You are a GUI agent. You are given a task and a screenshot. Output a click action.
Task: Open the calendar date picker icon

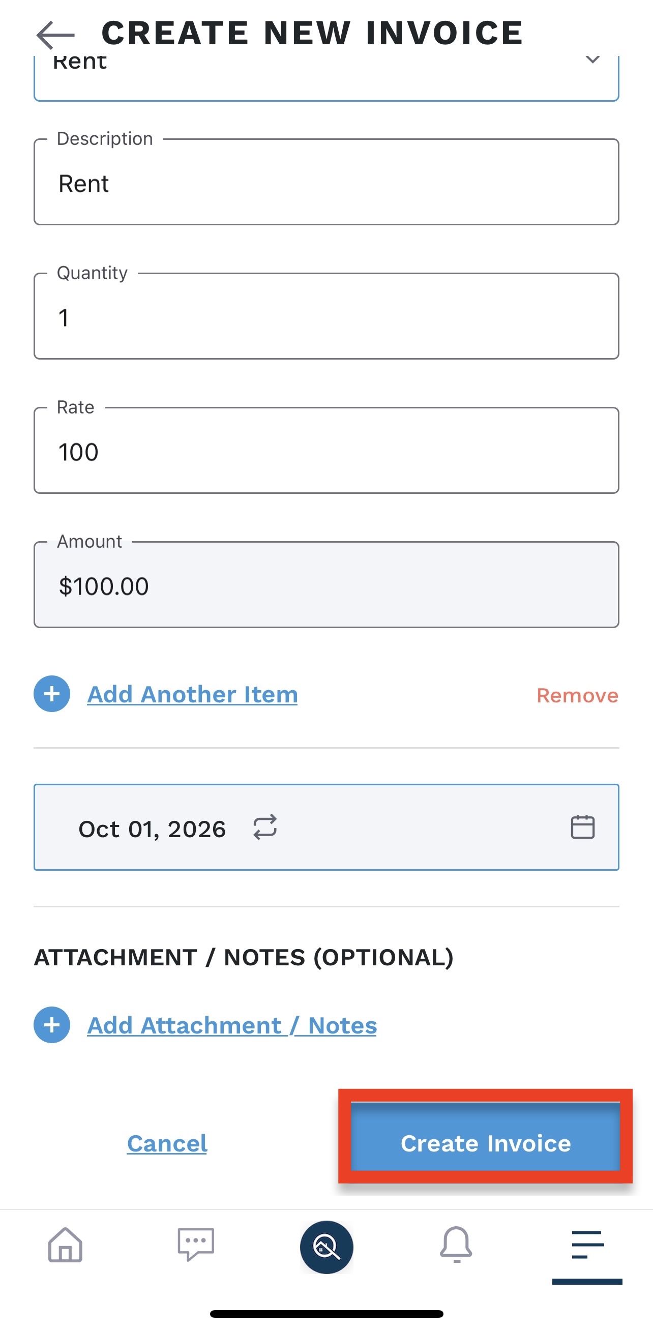582,827
